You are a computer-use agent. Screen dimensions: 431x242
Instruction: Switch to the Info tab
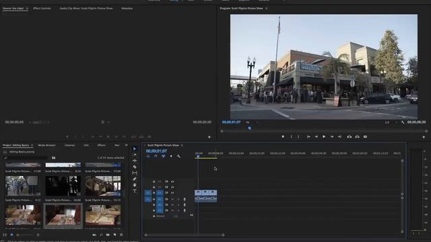(86, 145)
